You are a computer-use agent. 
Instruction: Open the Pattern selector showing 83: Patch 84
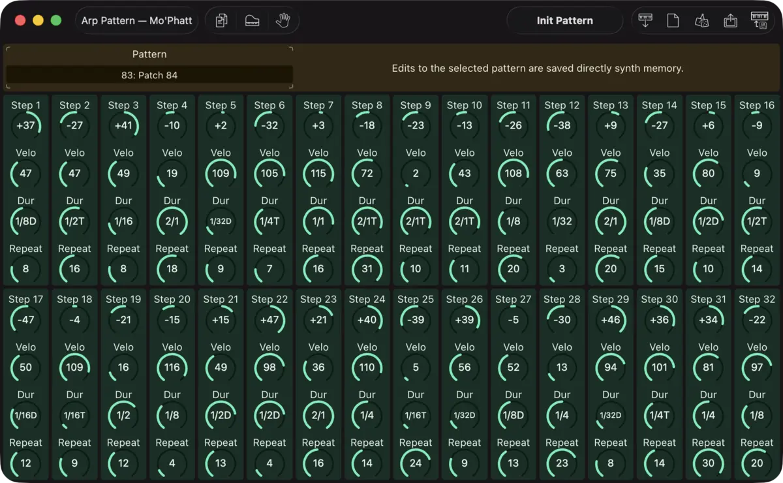pyautogui.click(x=149, y=75)
